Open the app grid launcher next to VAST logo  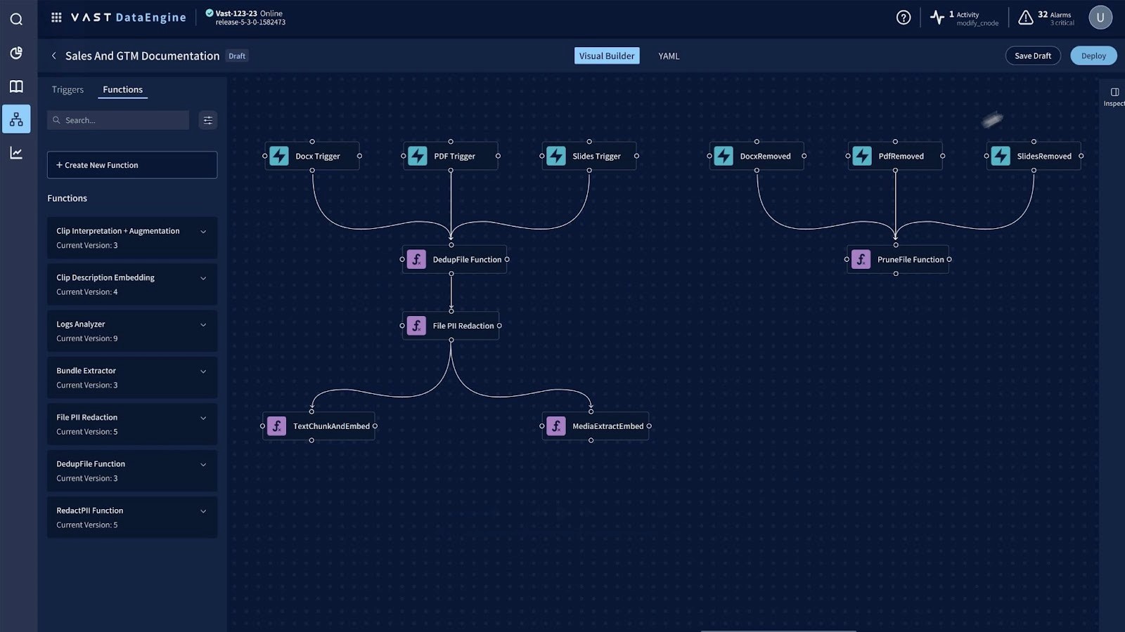coord(56,17)
